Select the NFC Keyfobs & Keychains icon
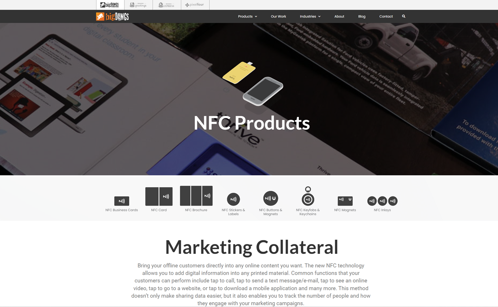The image size is (498, 307). point(308,196)
